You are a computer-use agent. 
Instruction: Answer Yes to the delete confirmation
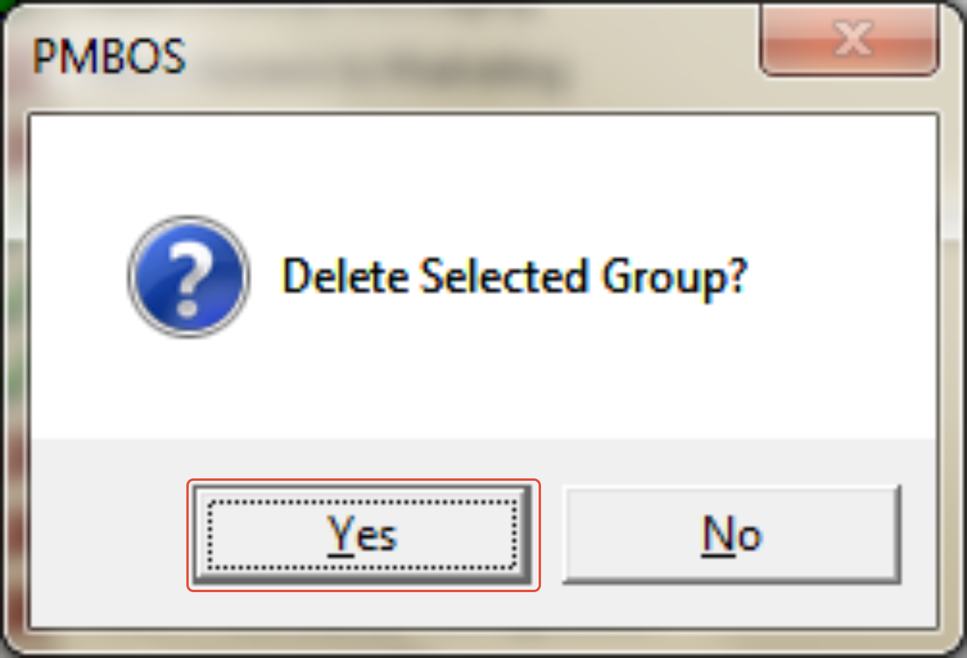(363, 535)
